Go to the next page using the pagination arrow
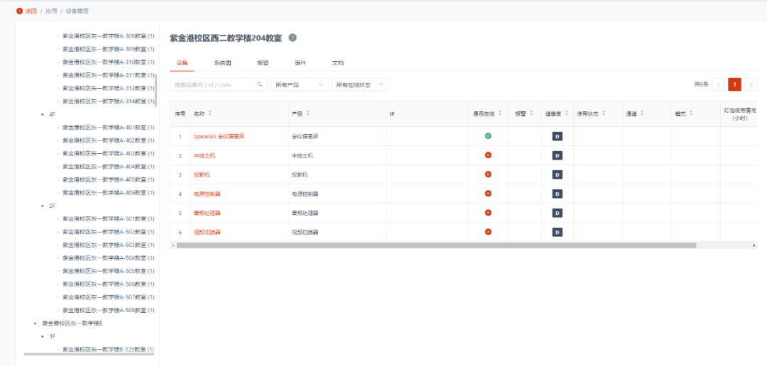The height and width of the screenshot is (366, 767). (x=751, y=84)
